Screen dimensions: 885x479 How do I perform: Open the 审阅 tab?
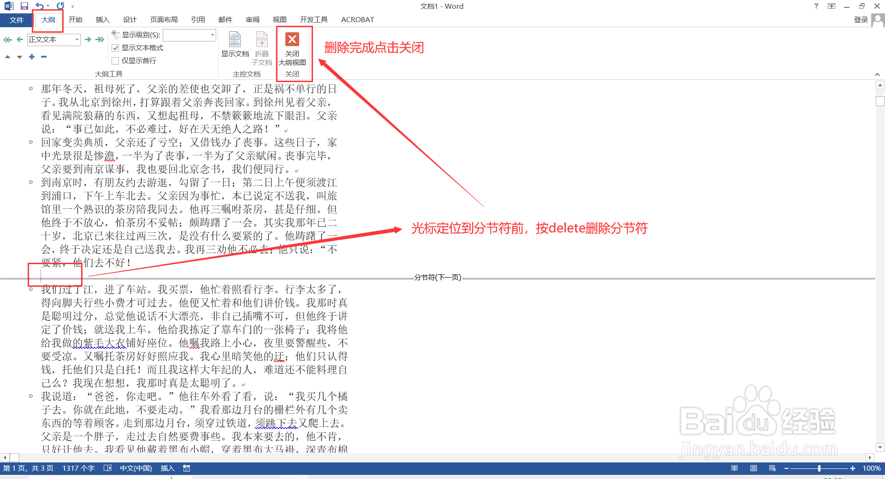[253, 20]
